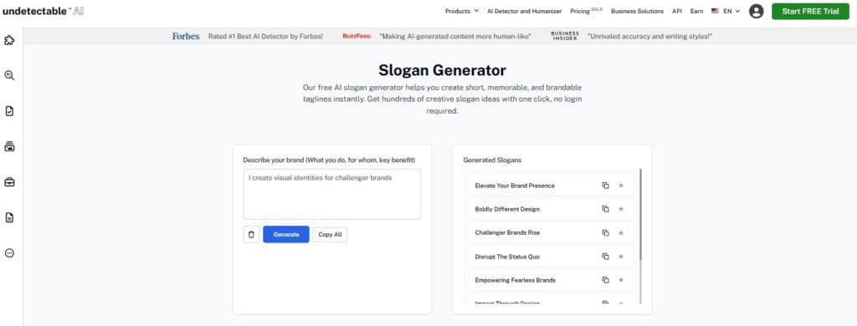Click the blue Generate button
The height and width of the screenshot is (326, 857).
coord(286,234)
